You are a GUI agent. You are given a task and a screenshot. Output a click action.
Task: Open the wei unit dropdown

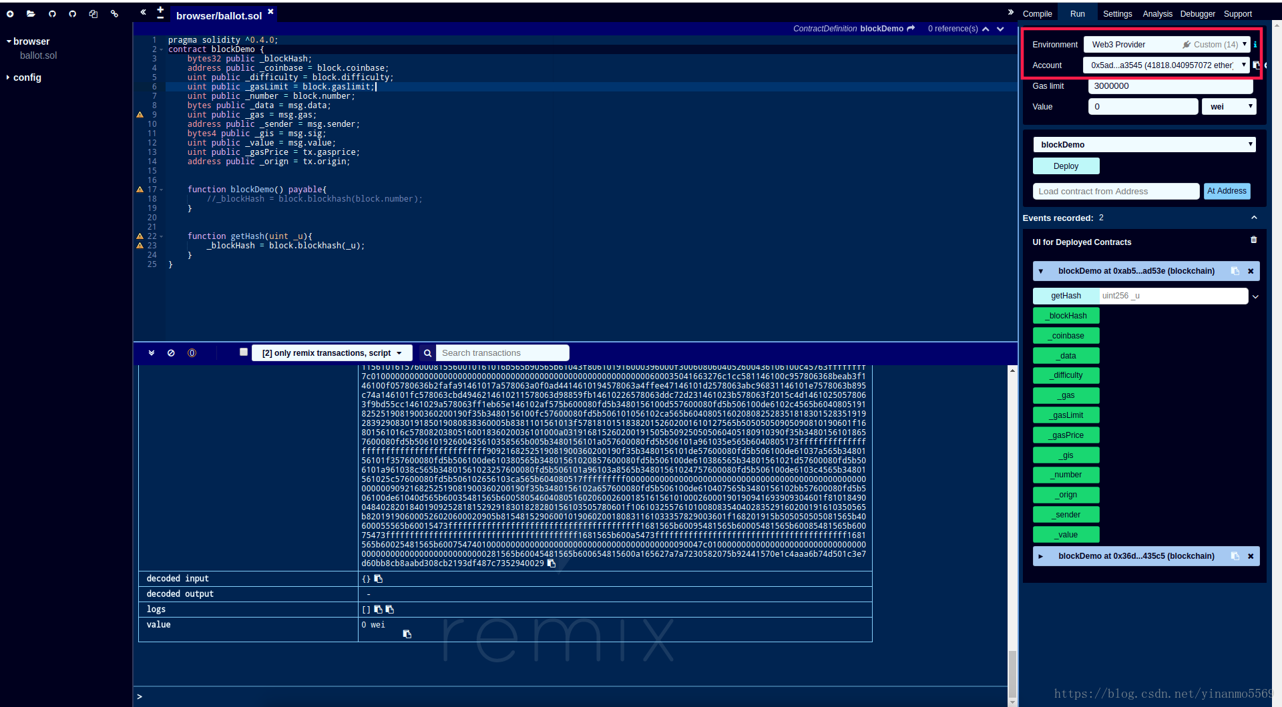[1229, 107]
